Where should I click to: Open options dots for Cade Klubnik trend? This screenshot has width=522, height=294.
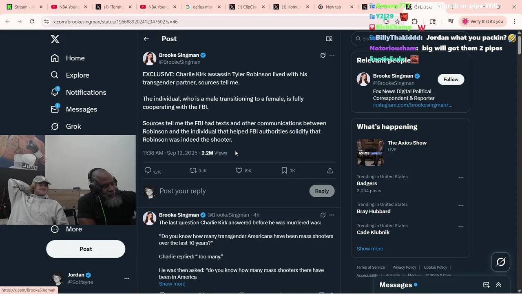click(461, 227)
